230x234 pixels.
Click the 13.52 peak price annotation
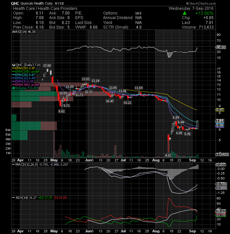coord(86,79)
